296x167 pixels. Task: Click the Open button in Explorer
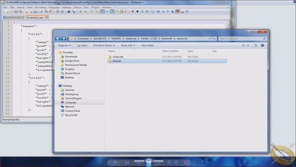(82, 45)
